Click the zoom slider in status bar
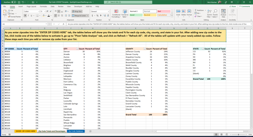The height and width of the screenshot is (137, 253). (238, 134)
